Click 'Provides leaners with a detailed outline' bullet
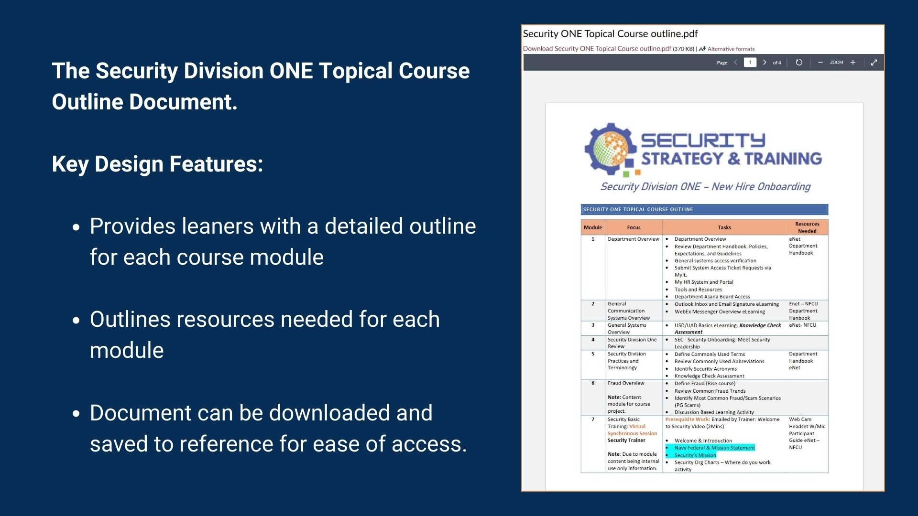This screenshot has width=918, height=516. click(x=283, y=241)
